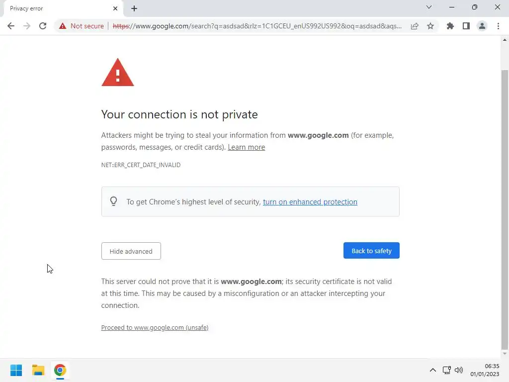Click Proceed to www.google.com (unsafe) link

pos(155,327)
